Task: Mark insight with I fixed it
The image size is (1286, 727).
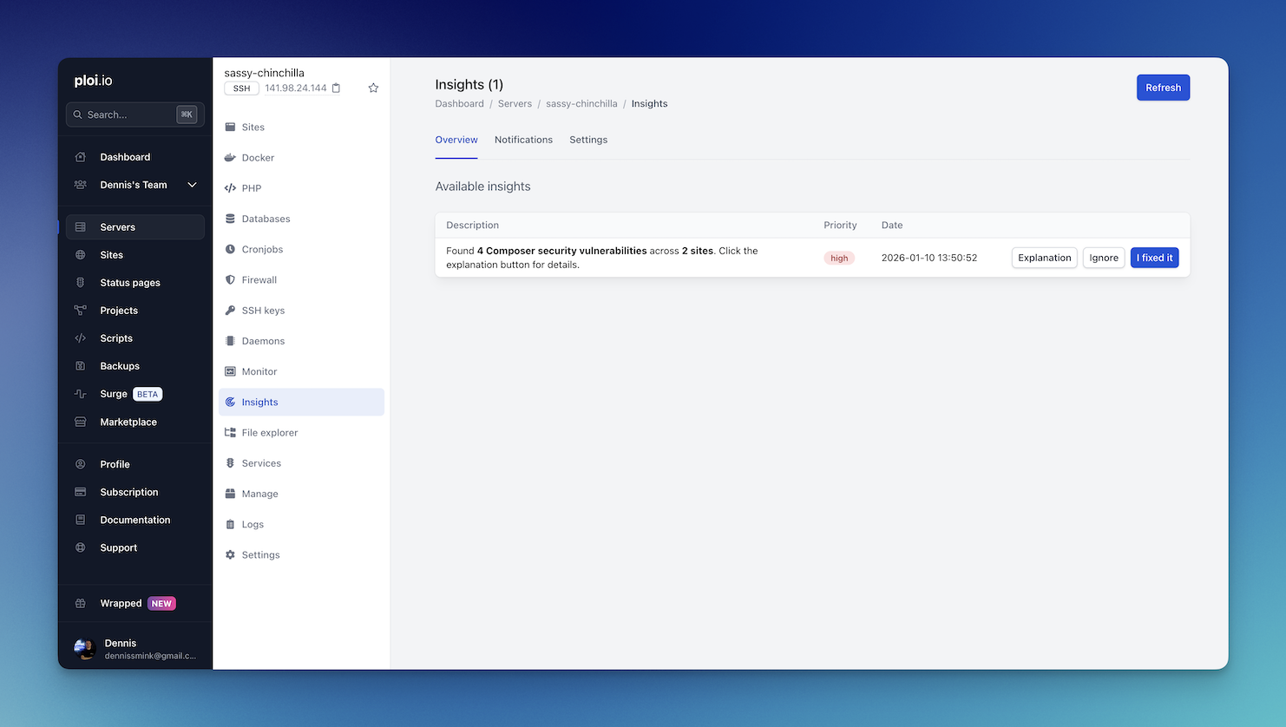Action: point(1154,258)
